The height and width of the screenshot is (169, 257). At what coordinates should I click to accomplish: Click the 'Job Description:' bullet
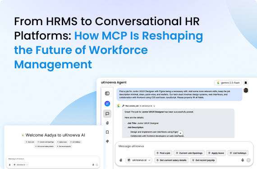[136, 127]
